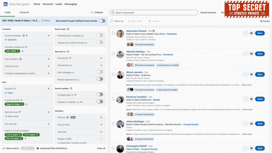
Task: Toggle Save search notification switch on
Action: (102, 21)
